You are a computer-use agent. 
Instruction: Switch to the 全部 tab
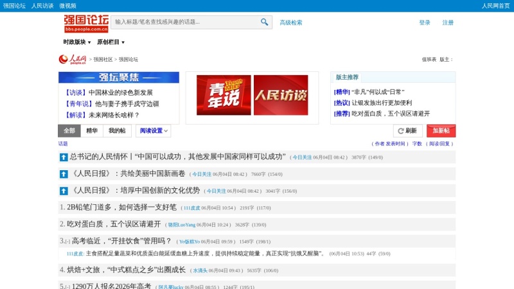[69, 131]
